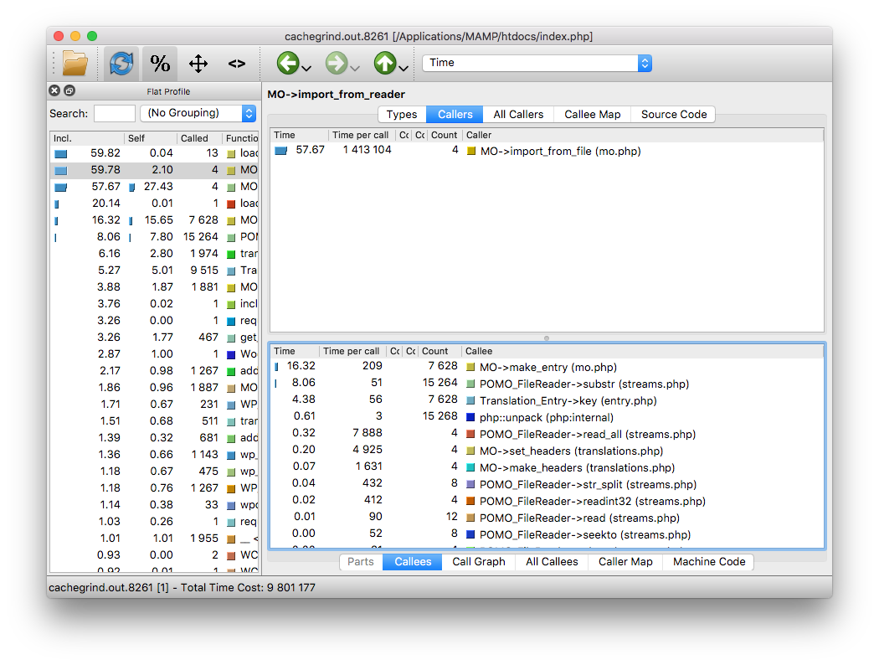Select flat profile row with Incl. 2.87
Viewport: 879px width, 665px height.
point(155,353)
